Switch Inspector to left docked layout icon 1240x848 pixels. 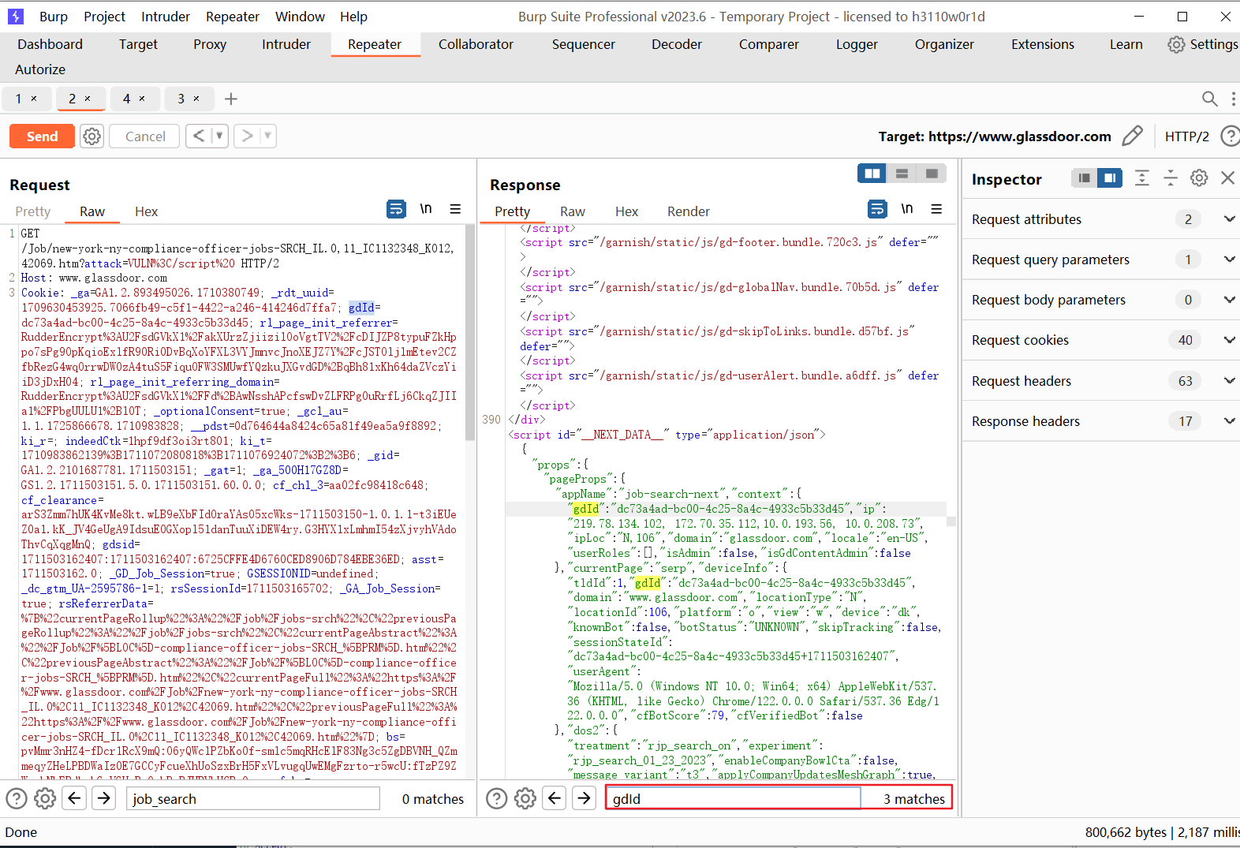tap(1085, 178)
